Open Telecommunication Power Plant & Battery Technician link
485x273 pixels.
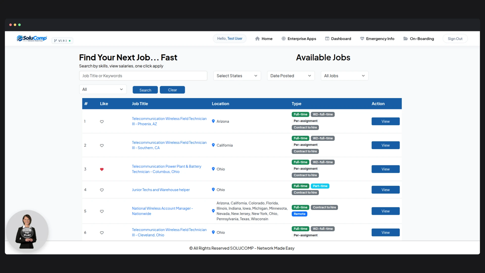166,169
